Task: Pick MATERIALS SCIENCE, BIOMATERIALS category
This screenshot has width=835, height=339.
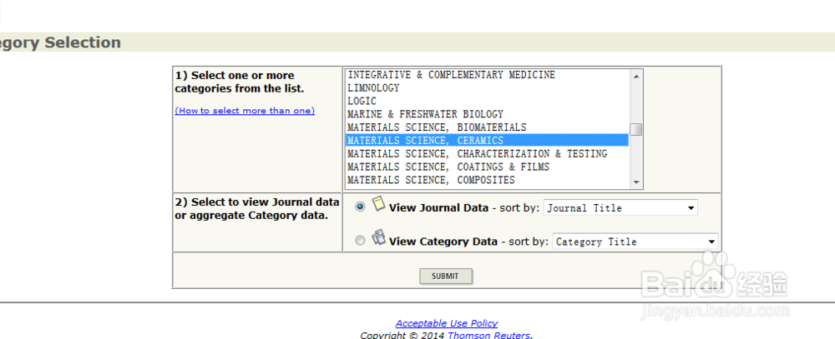Action: [437, 127]
